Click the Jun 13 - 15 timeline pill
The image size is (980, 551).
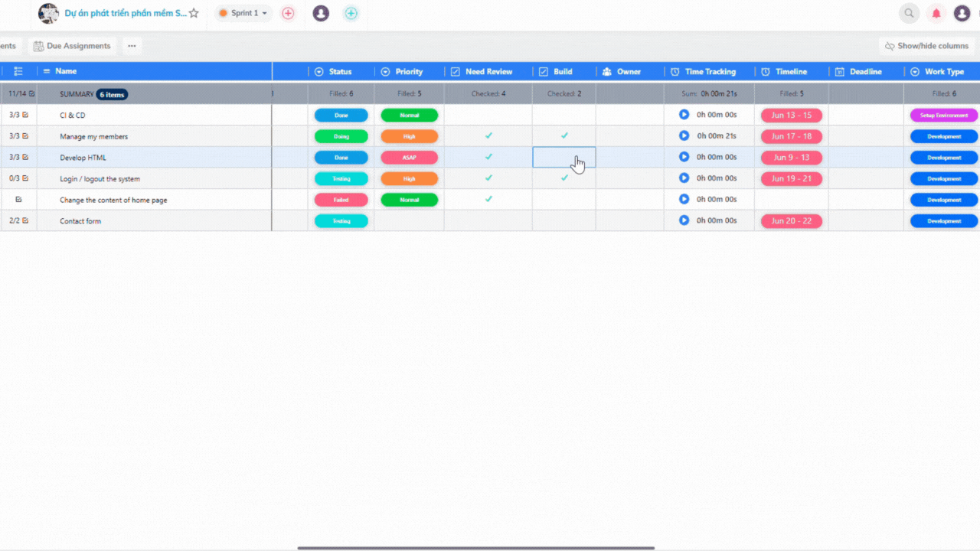click(x=791, y=116)
